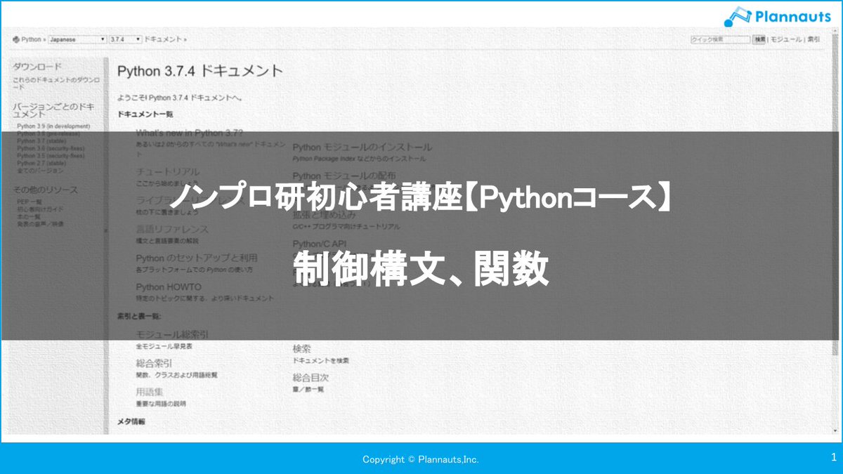Click the Plannauts logo at top right
Screen dimensions: 843x474
pos(778,17)
